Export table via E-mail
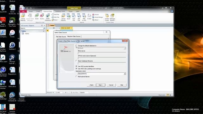This screenshot has width=203, height=114. point(89,17)
